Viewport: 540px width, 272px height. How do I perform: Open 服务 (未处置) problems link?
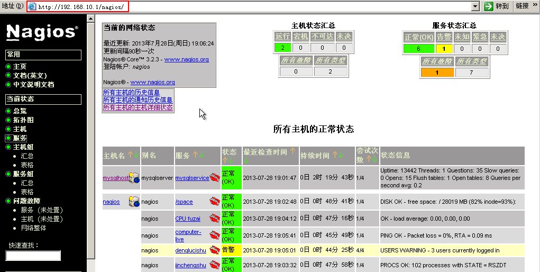tap(42, 210)
